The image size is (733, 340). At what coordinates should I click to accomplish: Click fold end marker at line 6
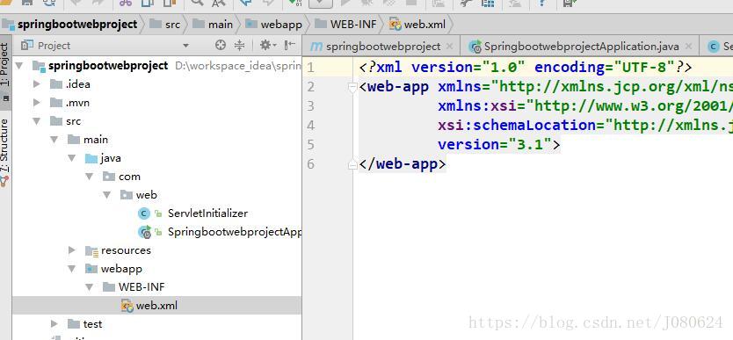353,164
